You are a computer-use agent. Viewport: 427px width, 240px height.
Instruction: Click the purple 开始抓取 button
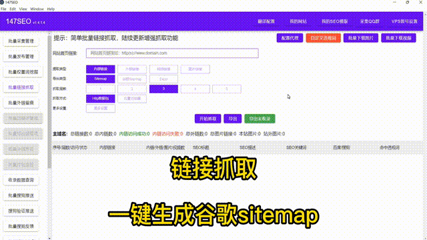[207, 119]
